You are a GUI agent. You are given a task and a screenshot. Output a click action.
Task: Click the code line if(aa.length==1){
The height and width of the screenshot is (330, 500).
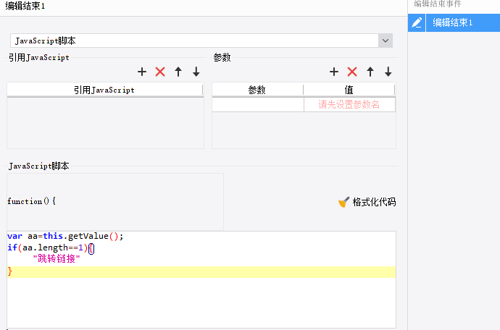(x=51, y=247)
